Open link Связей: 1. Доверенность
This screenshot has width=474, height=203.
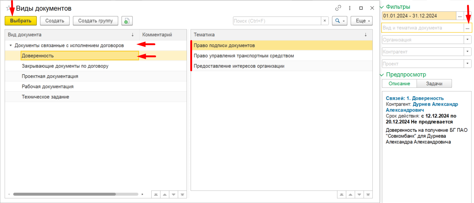coord(415,98)
